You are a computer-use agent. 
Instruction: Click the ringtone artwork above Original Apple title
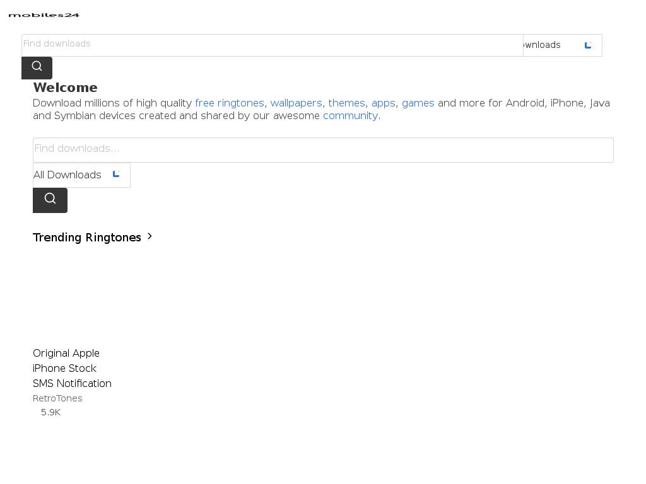coord(73,296)
